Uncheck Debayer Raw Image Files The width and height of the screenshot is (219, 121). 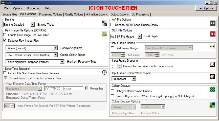coord(5,40)
